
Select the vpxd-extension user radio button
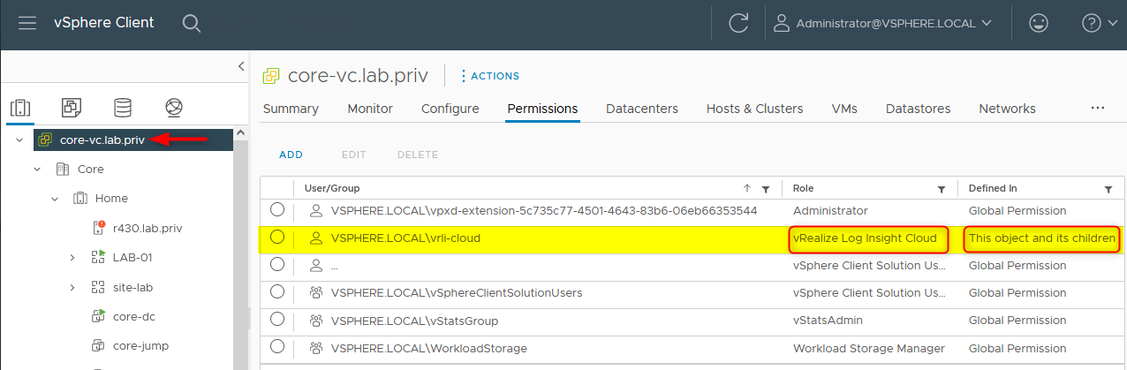click(x=277, y=210)
